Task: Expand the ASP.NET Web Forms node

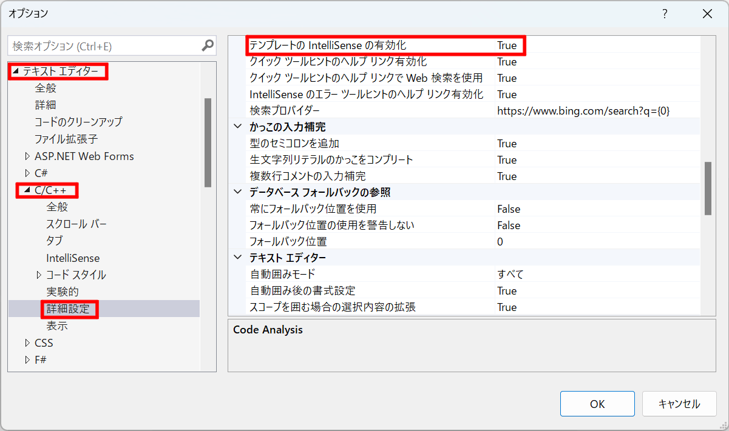Action: coord(27,156)
